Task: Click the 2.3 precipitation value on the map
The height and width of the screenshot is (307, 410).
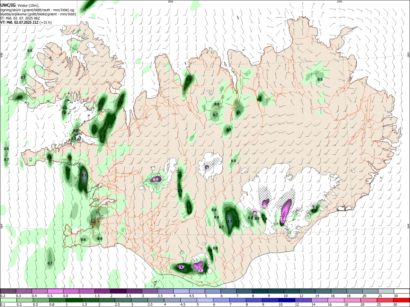Action: tap(180, 191)
